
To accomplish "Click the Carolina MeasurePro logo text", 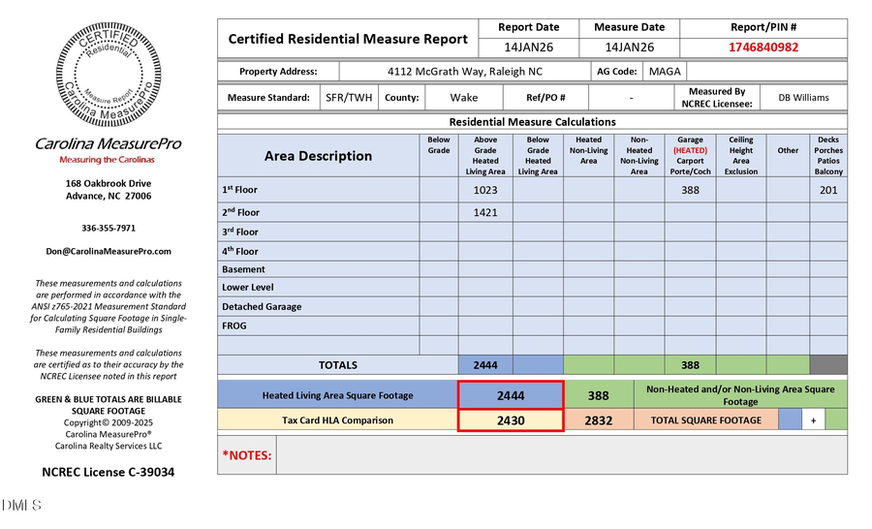I will (108, 143).
